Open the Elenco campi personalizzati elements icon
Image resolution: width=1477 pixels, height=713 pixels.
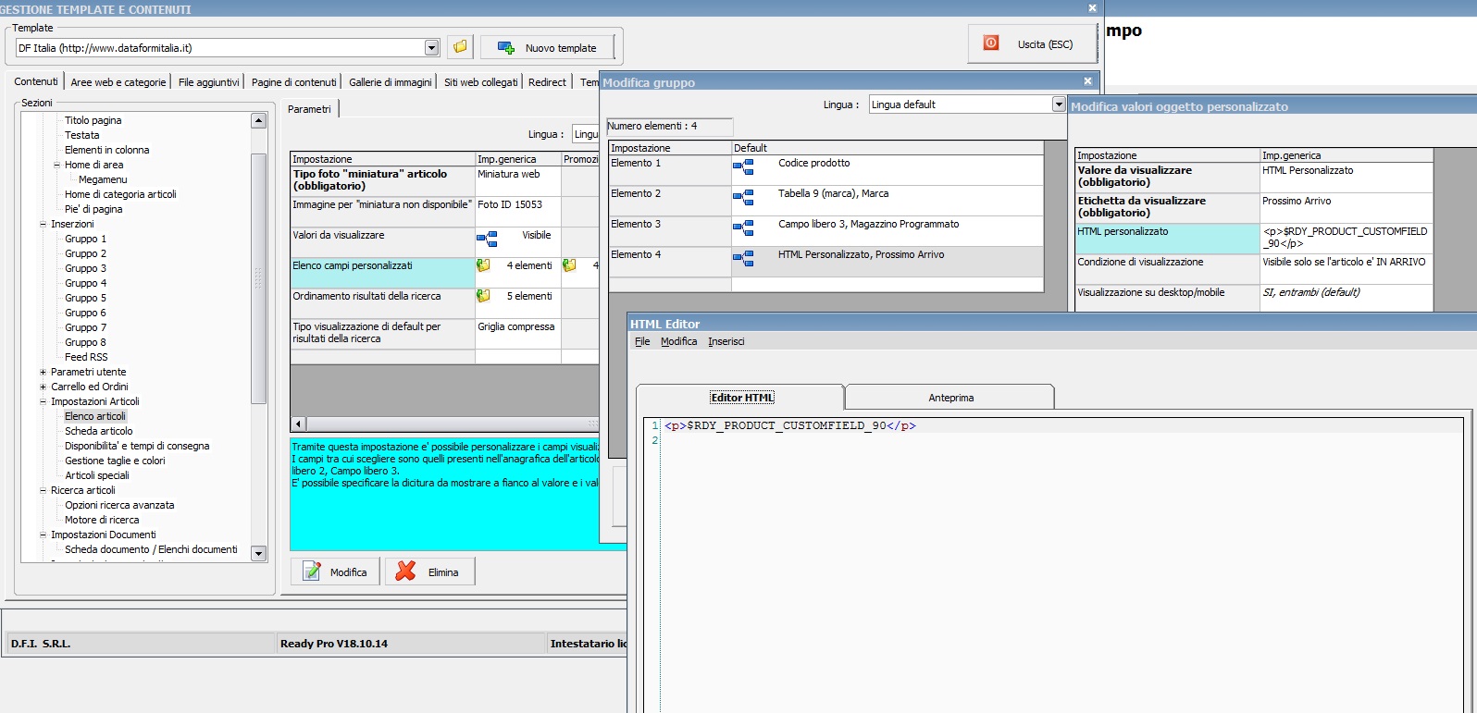[483, 265]
